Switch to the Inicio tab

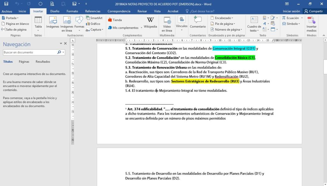(x=22, y=11)
